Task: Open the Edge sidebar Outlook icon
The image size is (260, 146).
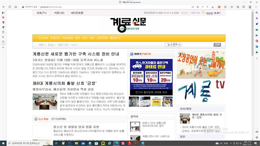Action: (257, 47)
